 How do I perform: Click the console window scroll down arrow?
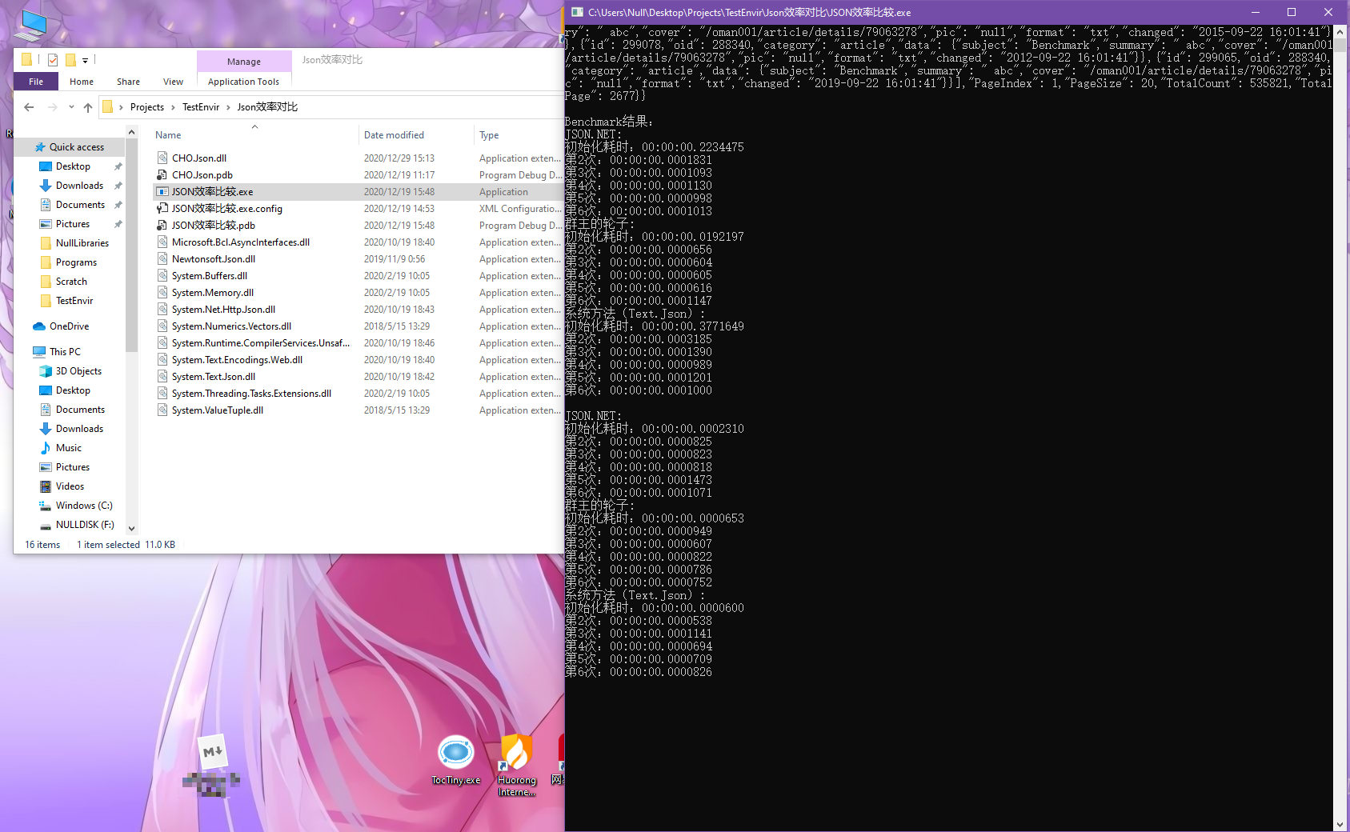point(1340,825)
